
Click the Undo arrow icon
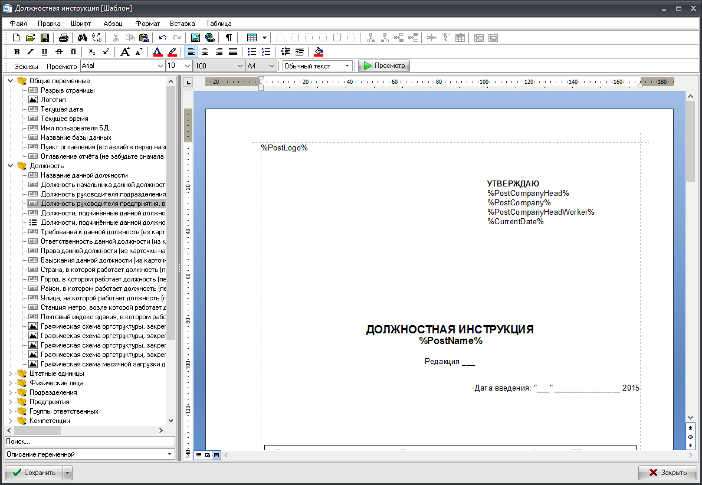pos(163,38)
